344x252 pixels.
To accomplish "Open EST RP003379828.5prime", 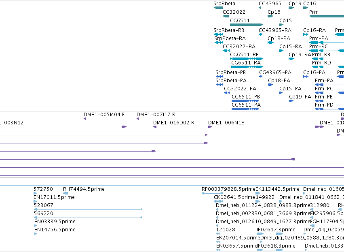I will pyautogui.click(x=229, y=189).
